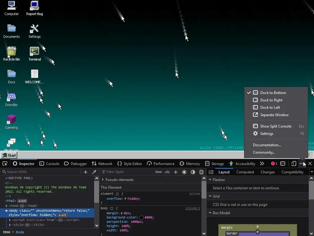Toggle the three-pane inspector sidebar
Screen dimensions: 314x236
click(211, 172)
